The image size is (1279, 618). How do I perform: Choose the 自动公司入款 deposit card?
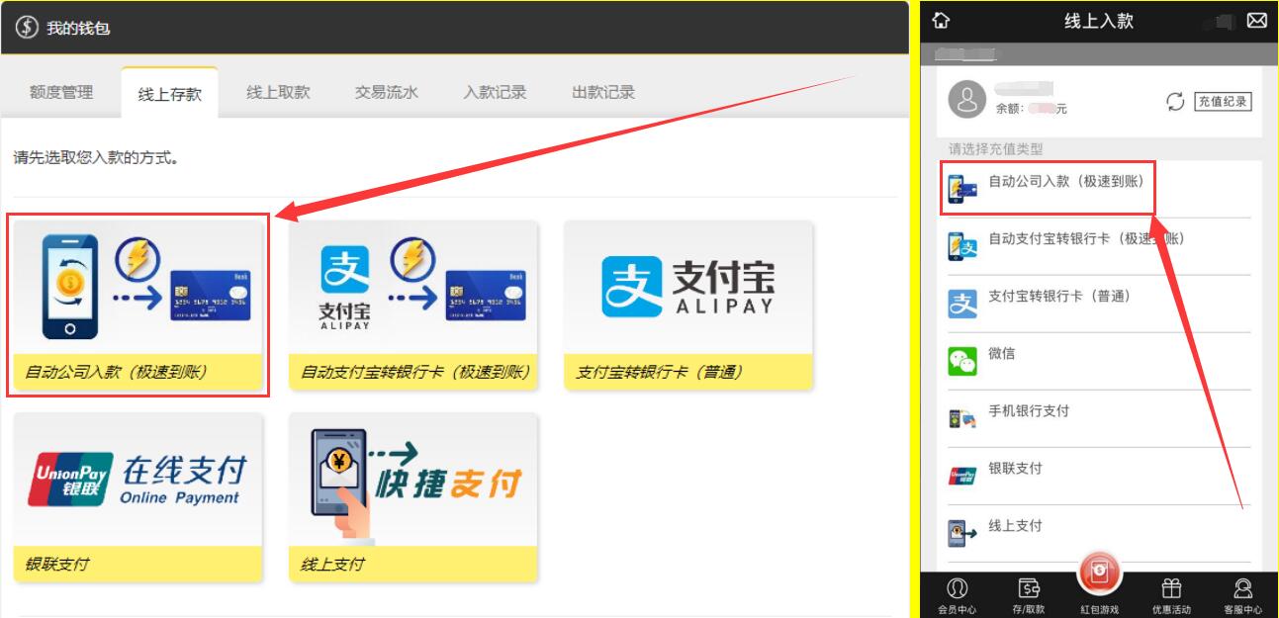[138, 305]
